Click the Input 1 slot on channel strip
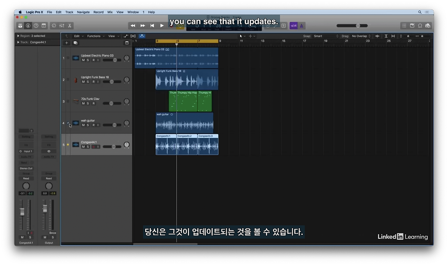The image size is (448, 265). (x=26, y=151)
